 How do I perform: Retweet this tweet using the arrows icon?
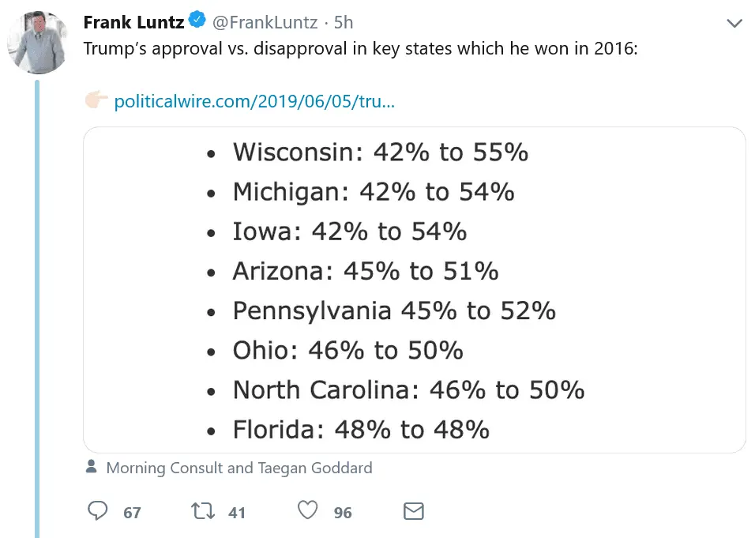[x=203, y=512]
